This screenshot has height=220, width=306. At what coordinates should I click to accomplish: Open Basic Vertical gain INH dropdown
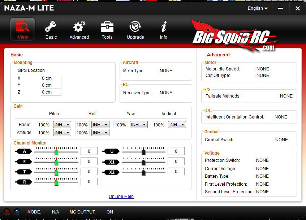point(177,125)
